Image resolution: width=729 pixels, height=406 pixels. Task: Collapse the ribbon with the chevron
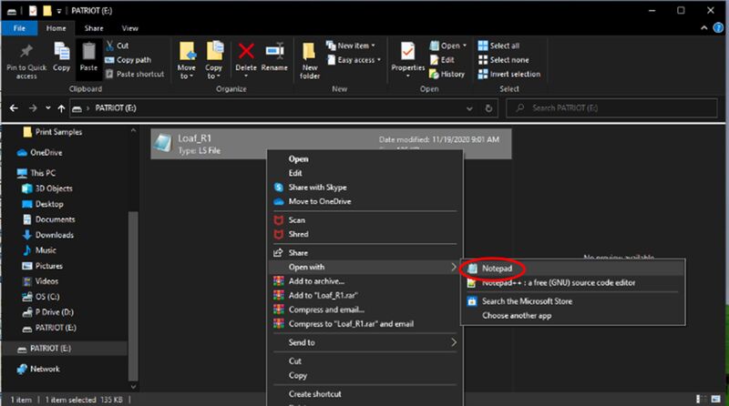[704, 28]
